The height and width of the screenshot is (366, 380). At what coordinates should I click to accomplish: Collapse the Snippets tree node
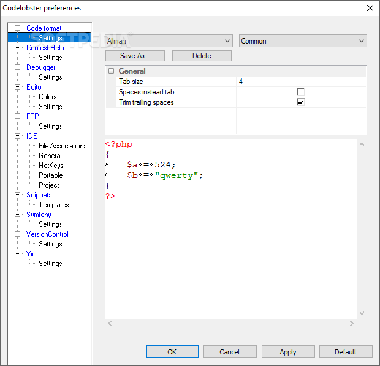[x=17, y=195]
